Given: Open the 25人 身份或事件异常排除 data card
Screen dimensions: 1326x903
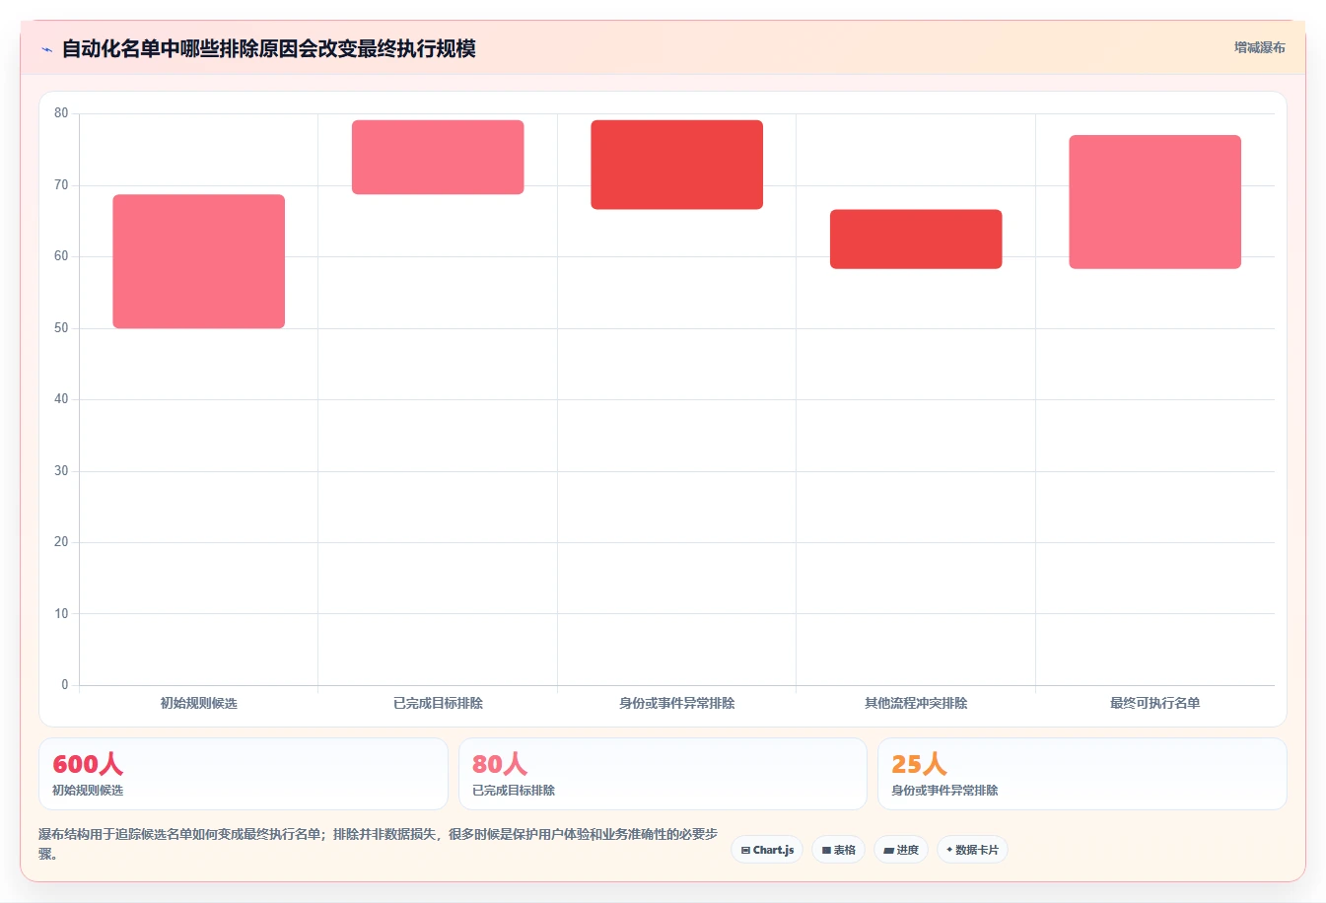Looking at the screenshot, I should pyautogui.click(x=1082, y=774).
